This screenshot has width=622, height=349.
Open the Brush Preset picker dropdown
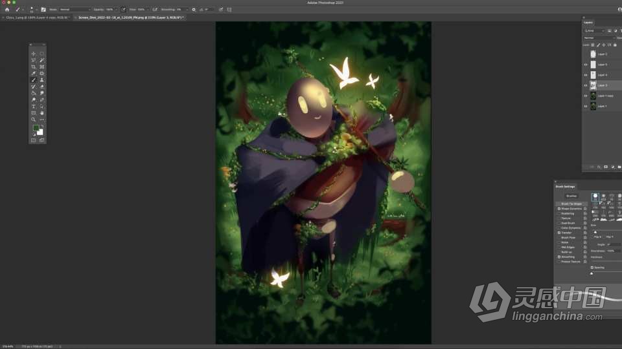[36, 10]
